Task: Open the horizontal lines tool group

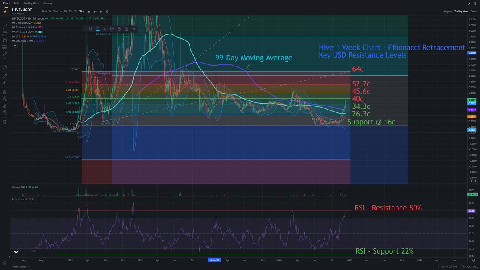Action: pyautogui.click(x=5, y=33)
